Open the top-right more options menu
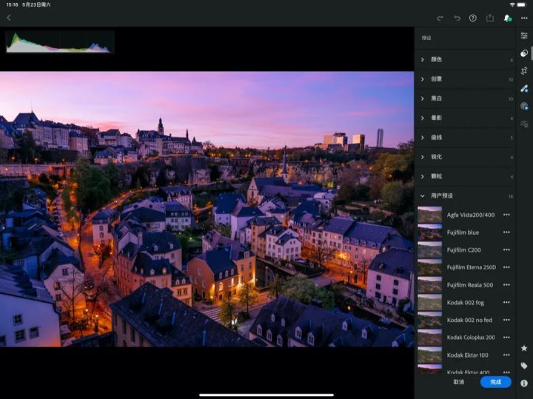Image resolution: width=533 pixels, height=399 pixels. tap(524, 18)
